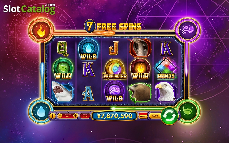Click the bald eagle symbol
The height and width of the screenshot is (143, 229).
pos(166,92)
